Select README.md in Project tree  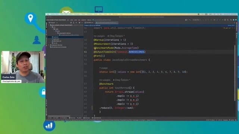[x=57, y=41]
